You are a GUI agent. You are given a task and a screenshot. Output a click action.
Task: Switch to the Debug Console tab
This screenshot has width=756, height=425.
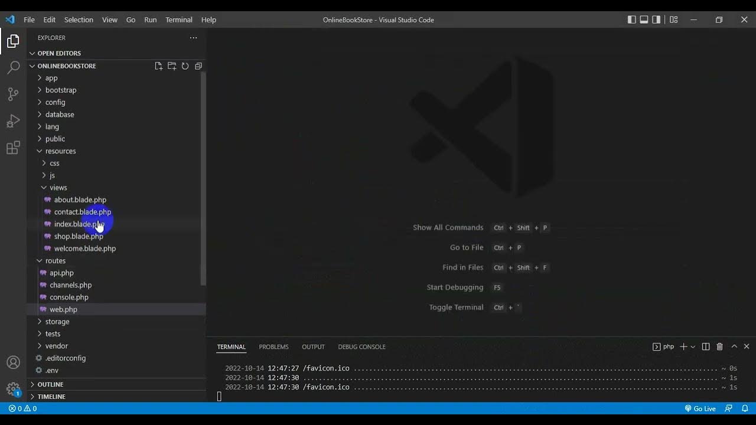click(361, 346)
